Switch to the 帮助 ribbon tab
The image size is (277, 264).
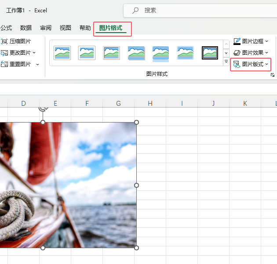click(85, 28)
